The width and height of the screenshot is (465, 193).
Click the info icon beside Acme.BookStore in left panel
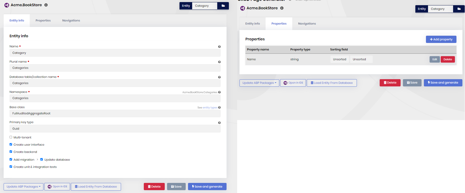pyautogui.click(x=46, y=5)
